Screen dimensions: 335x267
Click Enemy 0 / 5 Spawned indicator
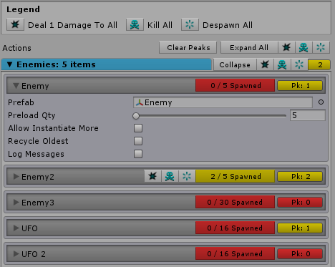click(235, 85)
